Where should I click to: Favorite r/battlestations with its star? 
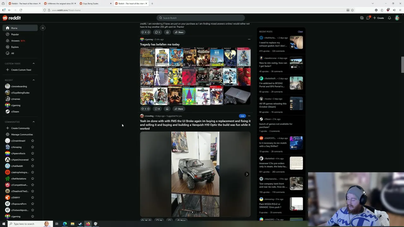click(x=33, y=178)
